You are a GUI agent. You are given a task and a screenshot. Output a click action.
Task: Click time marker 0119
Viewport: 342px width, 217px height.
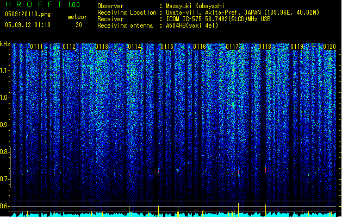coord(297,47)
